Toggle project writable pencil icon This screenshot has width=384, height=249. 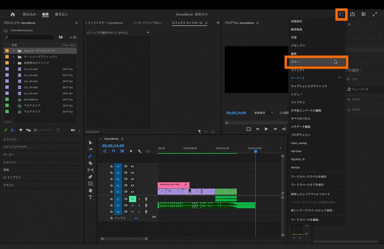[6, 130]
